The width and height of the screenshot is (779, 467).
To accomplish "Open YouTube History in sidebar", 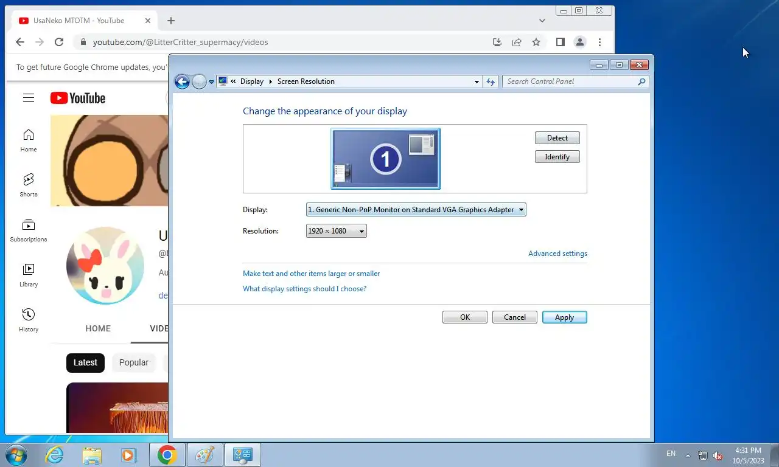I will [29, 320].
